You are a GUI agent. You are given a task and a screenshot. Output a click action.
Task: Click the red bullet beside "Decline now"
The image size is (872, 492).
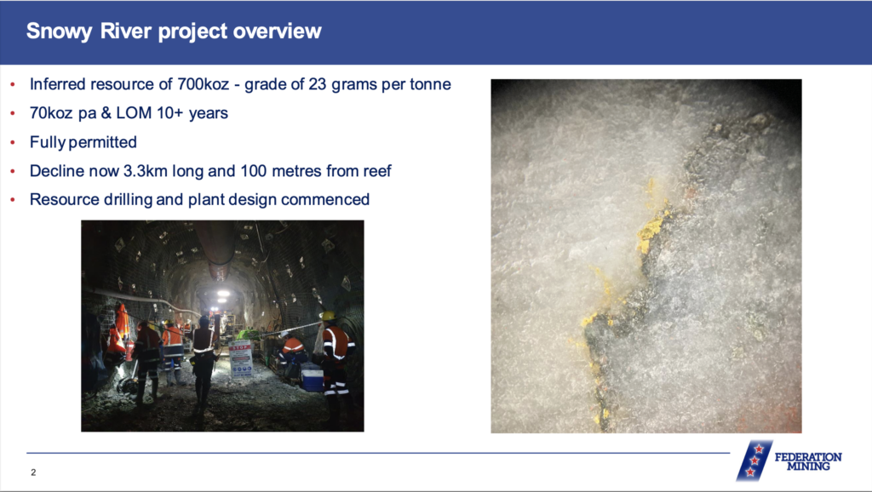[x=12, y=171]
